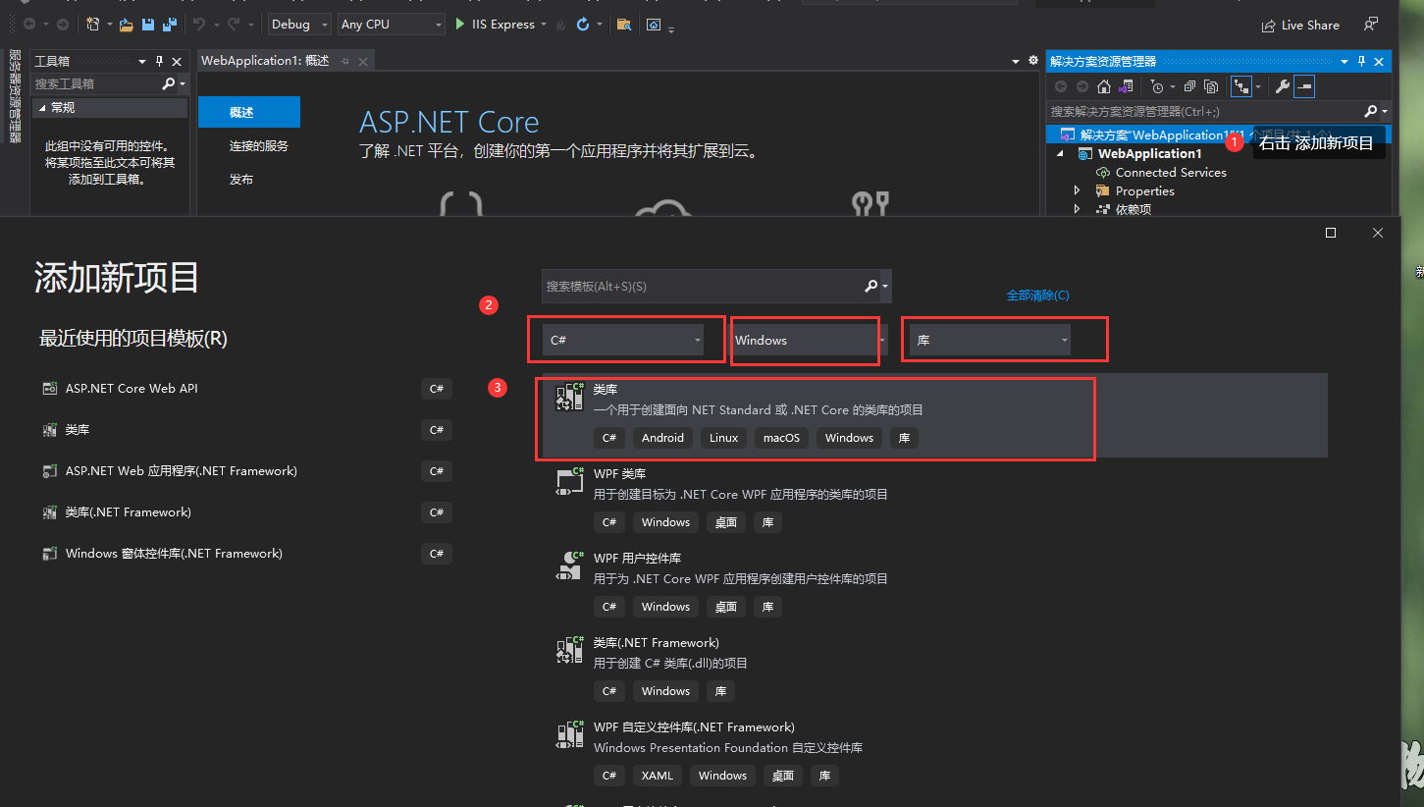Screen dimensions: 1424x807
Task: Start IIS Express with the green play icon
Action: (460, 25)
